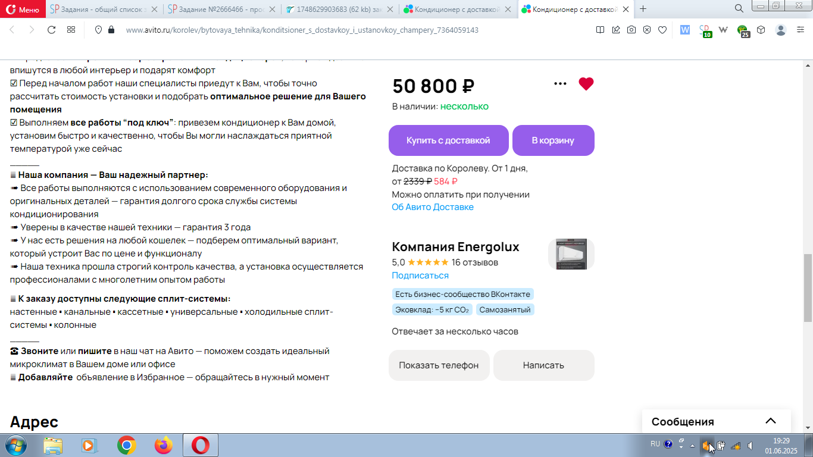Click 'Есть бизнес-сообщество ВКонтакте' badge
The width and height of the screenshot is (813, 457).
tap(462, 294)
